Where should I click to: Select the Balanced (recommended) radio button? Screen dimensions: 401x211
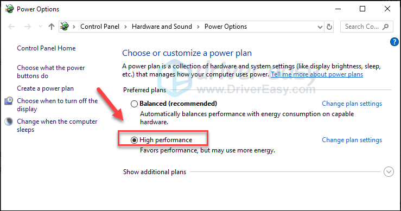pyautogui.click(x=134, y=104)
